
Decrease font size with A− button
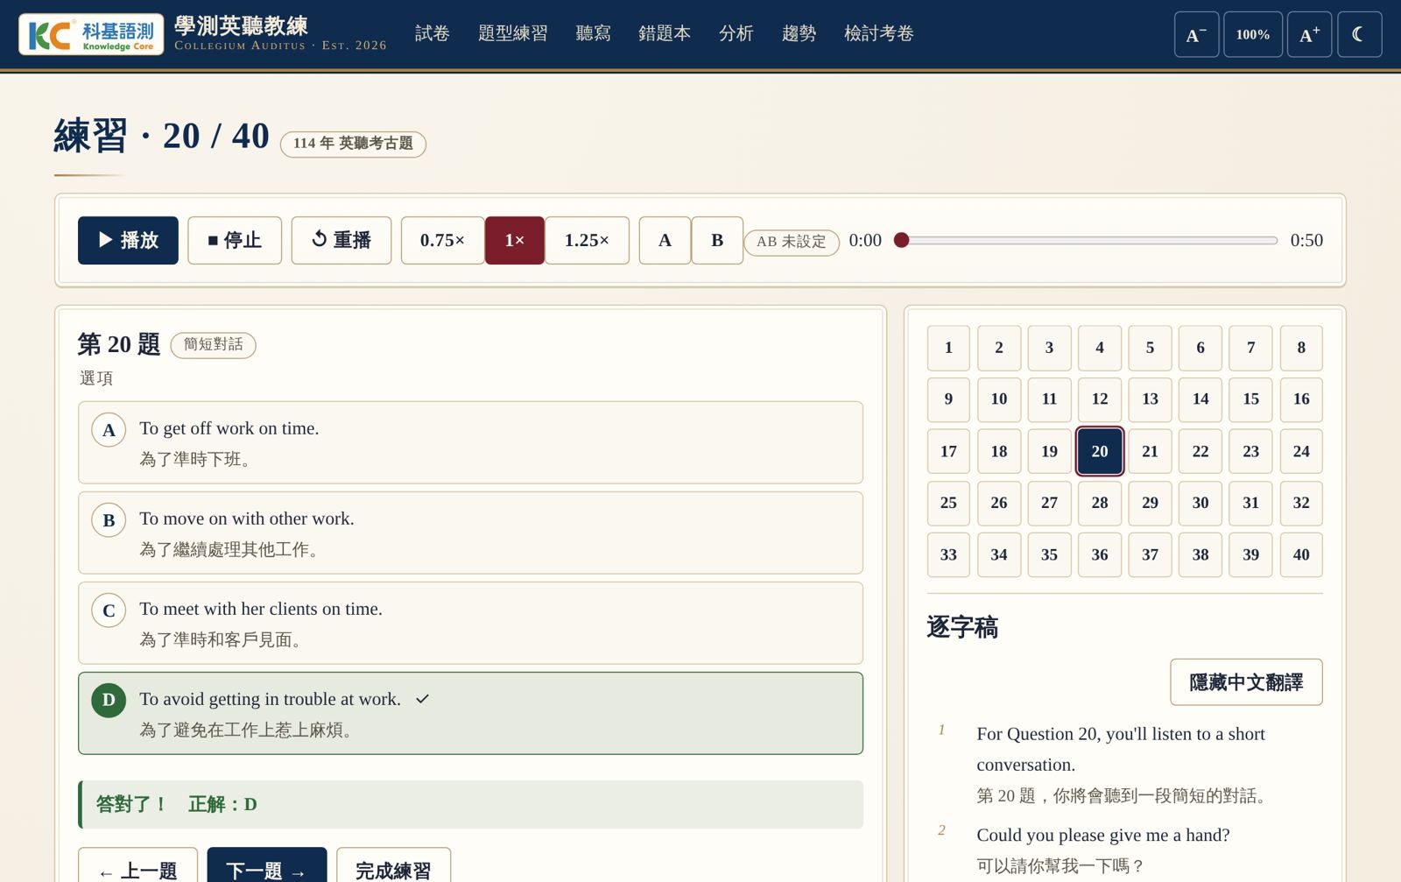1196,34
